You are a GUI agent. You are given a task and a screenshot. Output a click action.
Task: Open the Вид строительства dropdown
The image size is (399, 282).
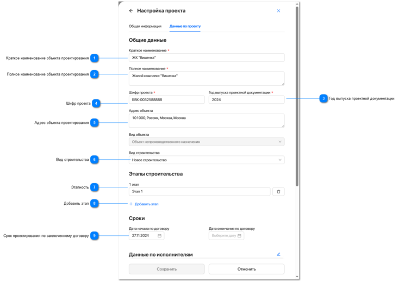pos(207,160)
